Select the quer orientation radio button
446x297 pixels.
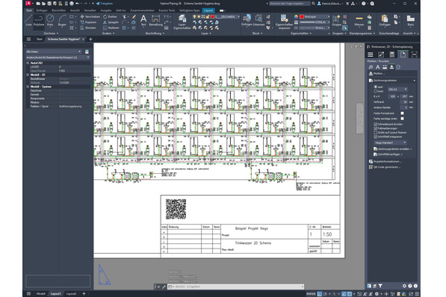coord(376,87)
